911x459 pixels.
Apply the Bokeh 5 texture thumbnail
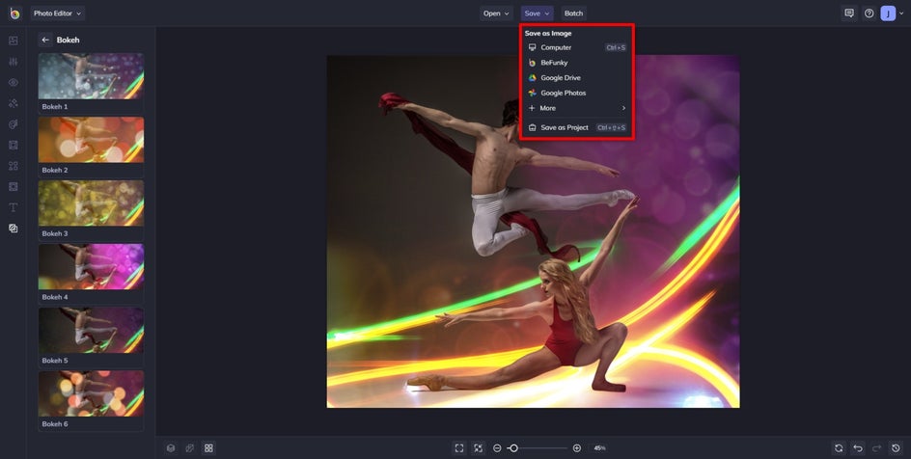click(92, 330)
